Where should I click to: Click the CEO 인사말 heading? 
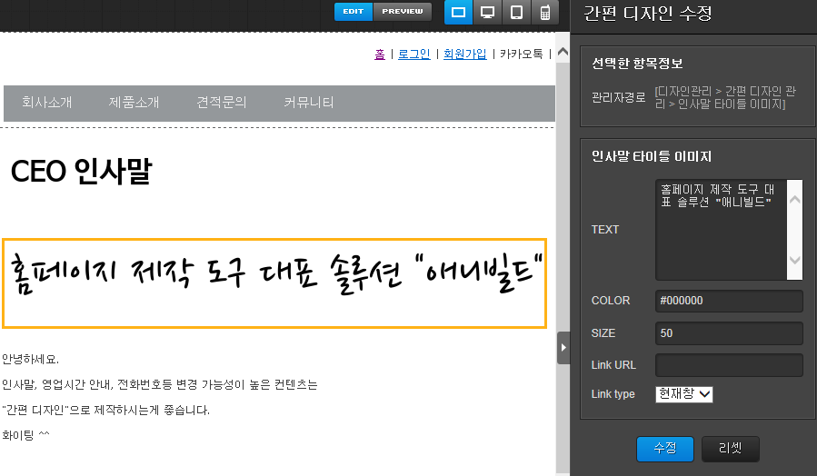click(81, 172)
